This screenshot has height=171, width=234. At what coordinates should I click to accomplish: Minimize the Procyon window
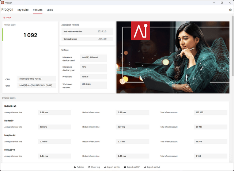tap(214, 3)
